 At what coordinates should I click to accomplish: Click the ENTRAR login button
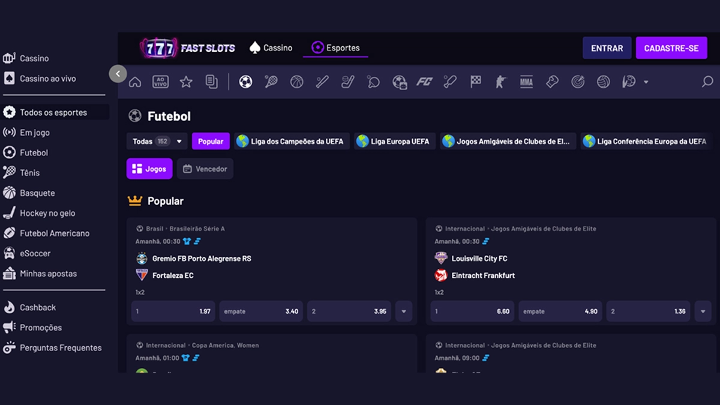tap(607, 48)
